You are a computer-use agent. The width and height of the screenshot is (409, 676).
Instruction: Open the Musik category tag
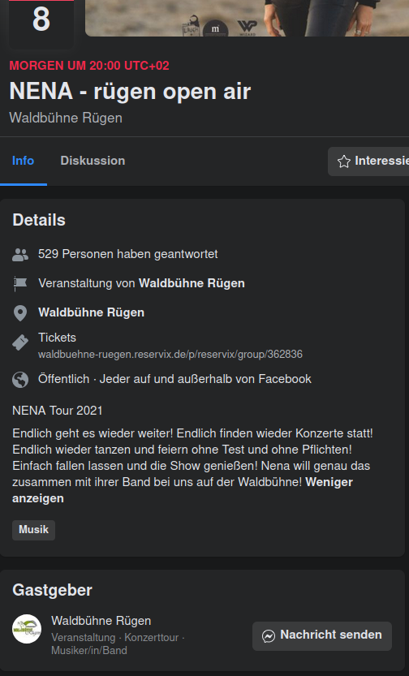(33, 530)
